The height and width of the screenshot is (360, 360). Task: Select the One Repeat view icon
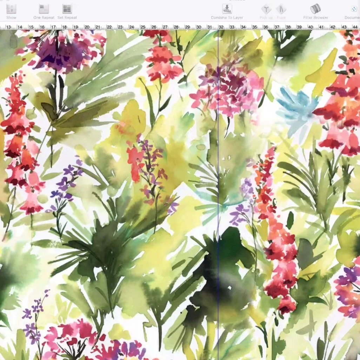(44, 9)
